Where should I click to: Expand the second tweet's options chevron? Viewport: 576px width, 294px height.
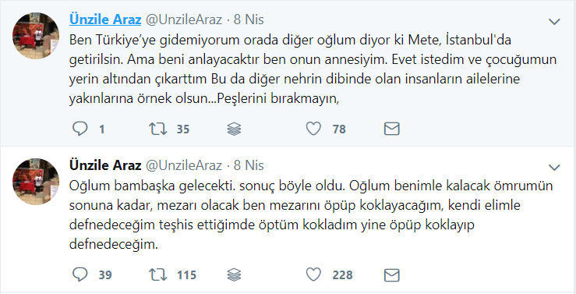(554, 168)
